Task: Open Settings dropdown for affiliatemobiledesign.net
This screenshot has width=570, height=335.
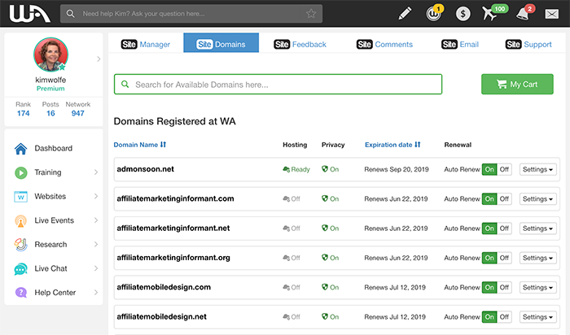Action: point(537,317)
